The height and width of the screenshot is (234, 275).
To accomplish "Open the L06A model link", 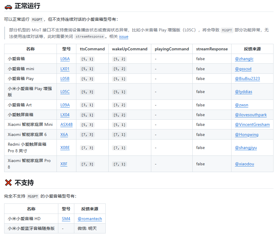I will click(65, 59).
